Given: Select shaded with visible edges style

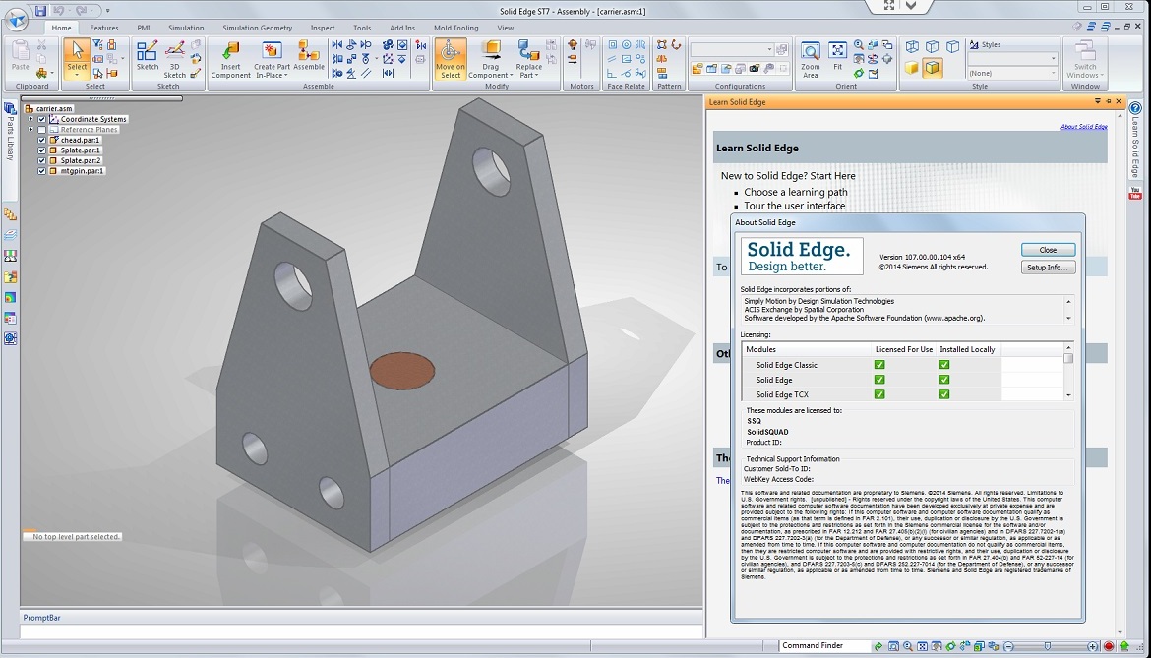Looking at the screenshot, I should pos(932,68).
